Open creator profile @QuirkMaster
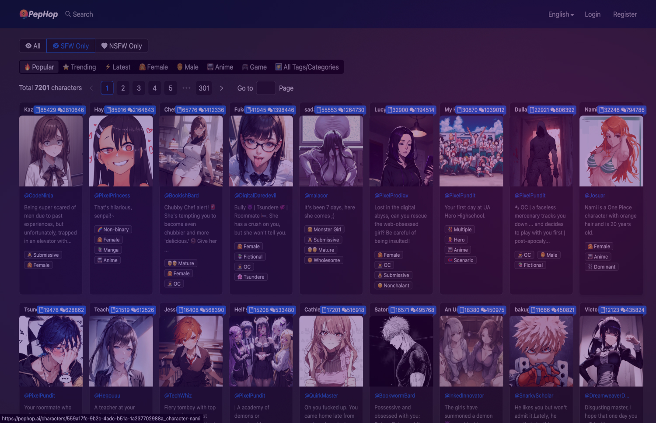This screenshot has height=423, width=656. 321,395
